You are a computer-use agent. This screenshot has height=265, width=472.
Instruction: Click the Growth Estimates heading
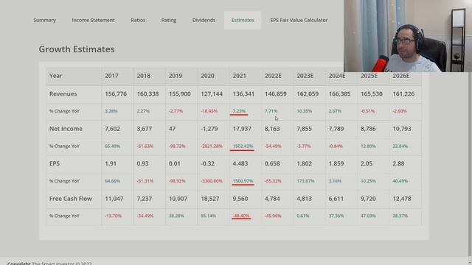pos(77,49)
